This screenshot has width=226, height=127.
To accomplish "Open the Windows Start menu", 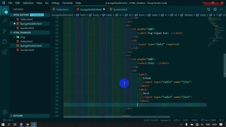I will 3,125.
